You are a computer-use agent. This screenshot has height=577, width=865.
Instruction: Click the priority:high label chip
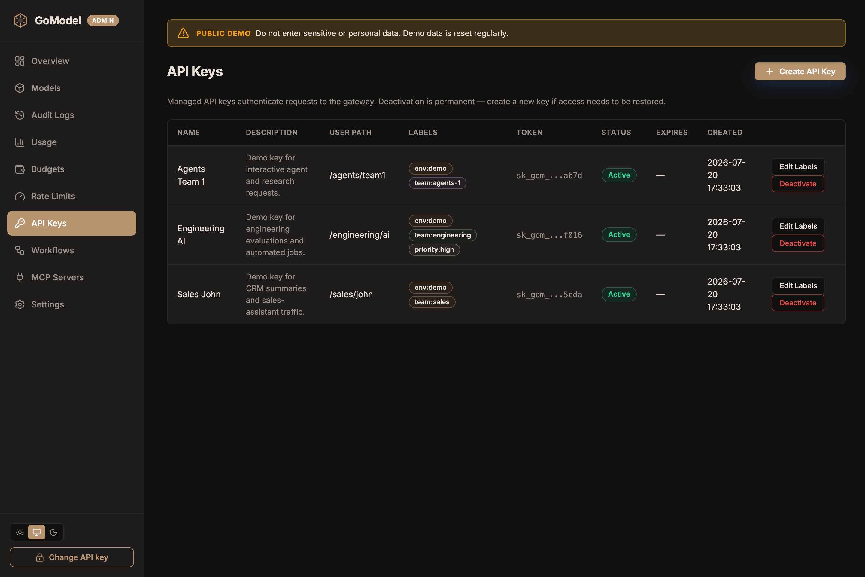(434, 249)
